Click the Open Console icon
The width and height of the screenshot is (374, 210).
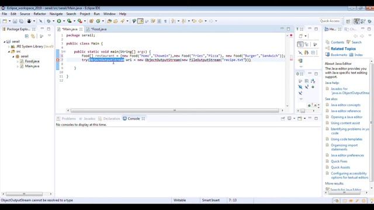pyautogui.click(x=300, y=118)
